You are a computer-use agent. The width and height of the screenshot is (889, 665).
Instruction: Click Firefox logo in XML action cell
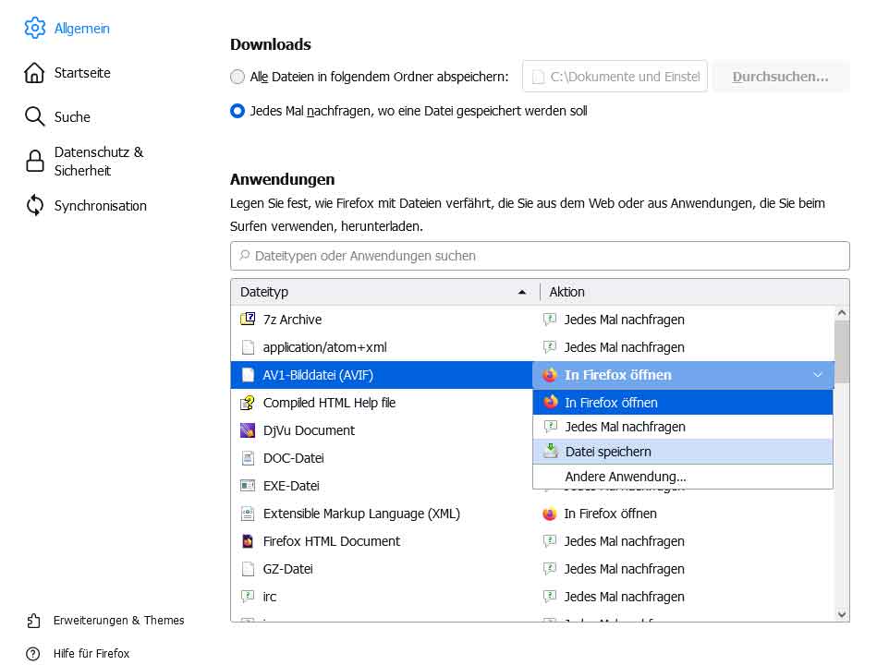(550, 514)
